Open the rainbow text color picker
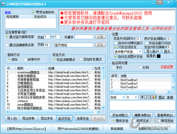This screenshot has width=177, height=134. (x=155, y=97)
